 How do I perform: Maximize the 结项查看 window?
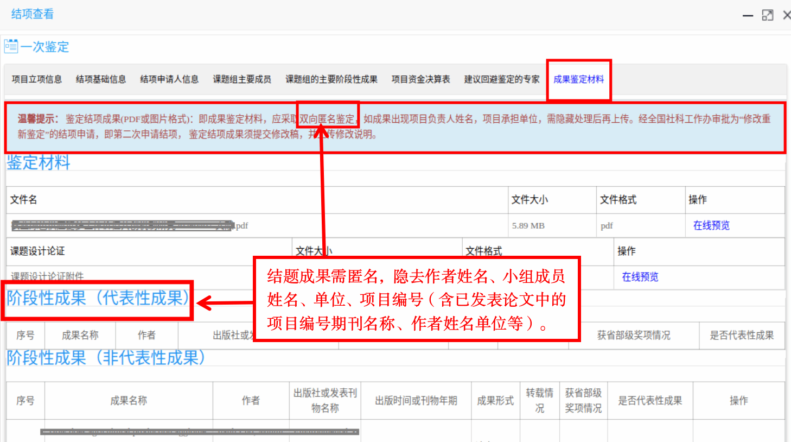pos(767,15)
